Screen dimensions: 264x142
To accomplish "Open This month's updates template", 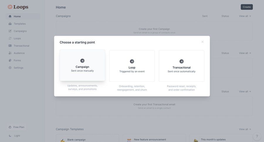I will [221, 138].
